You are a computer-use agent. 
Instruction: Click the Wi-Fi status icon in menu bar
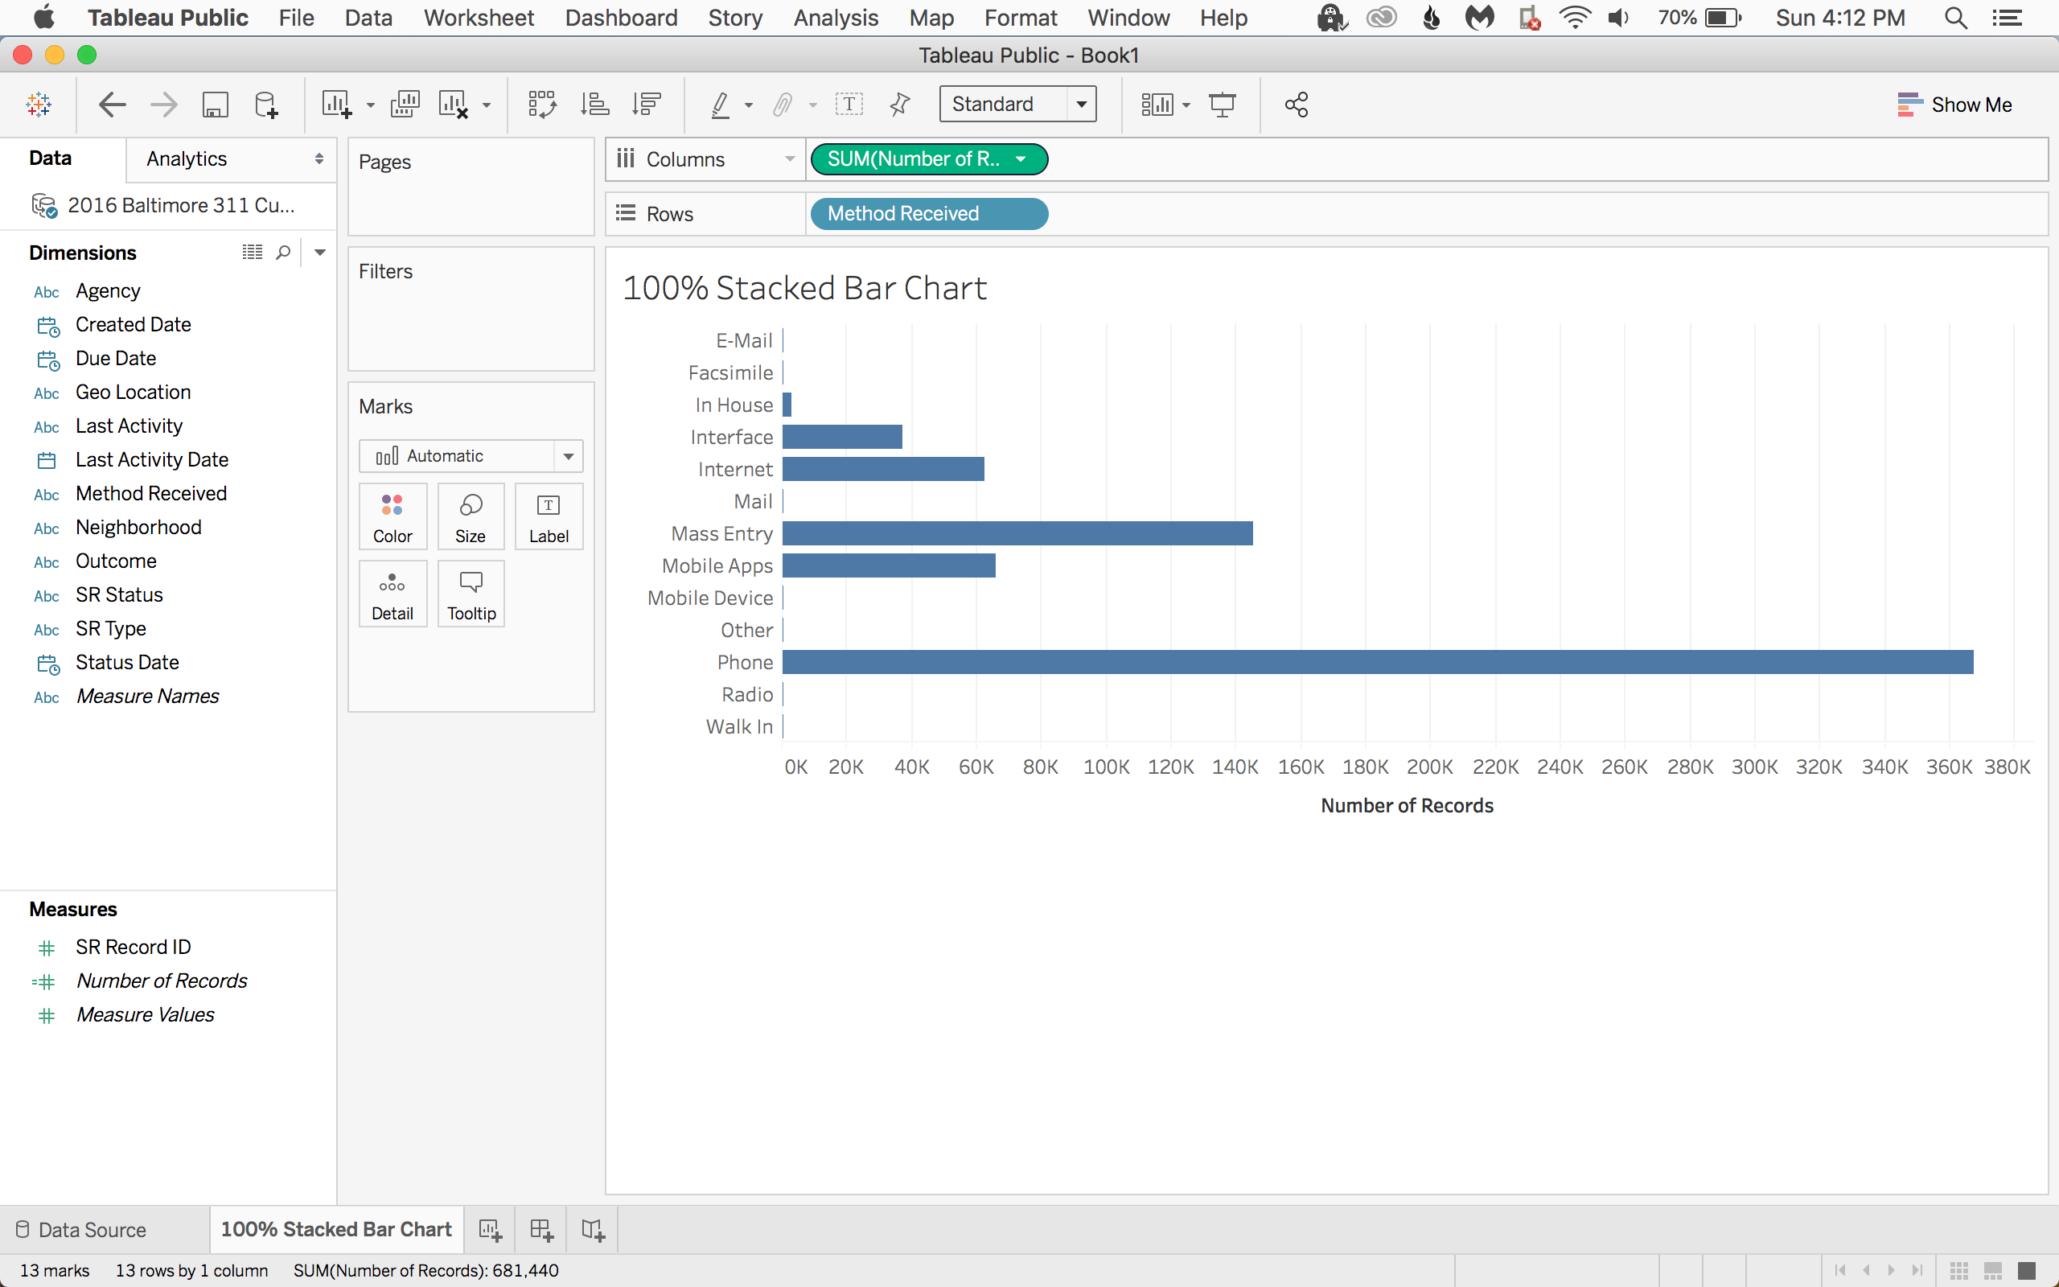click(x=1575, y=18)
